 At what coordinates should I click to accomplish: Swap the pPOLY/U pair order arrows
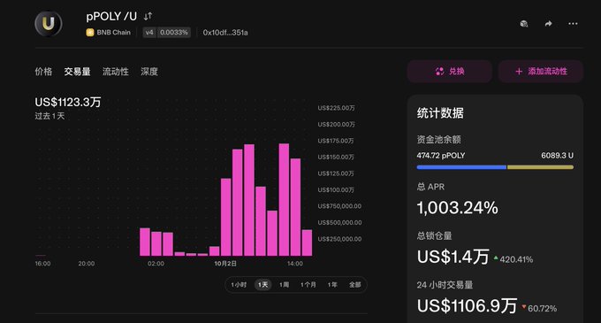(x=148, y=16)
